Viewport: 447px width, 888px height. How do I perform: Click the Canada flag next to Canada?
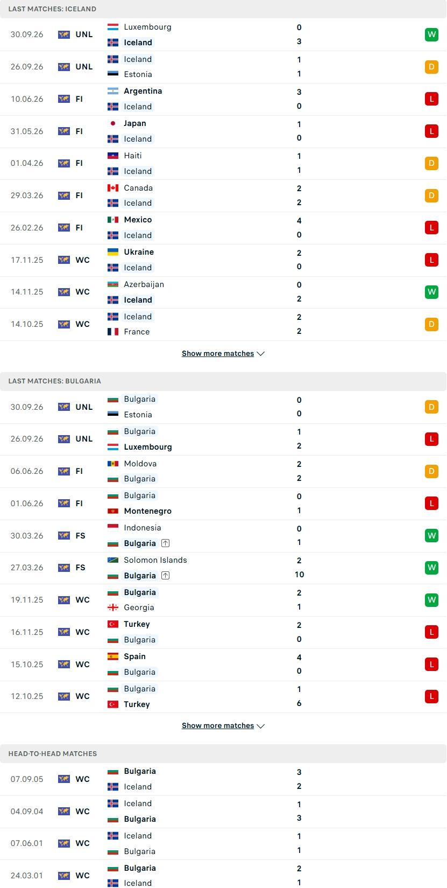(113, 188)
